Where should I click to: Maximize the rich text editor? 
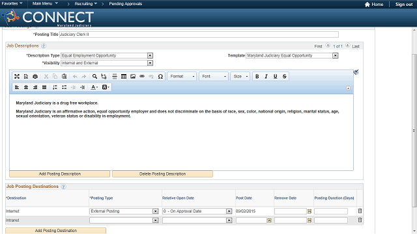click(x=17, y=77)
